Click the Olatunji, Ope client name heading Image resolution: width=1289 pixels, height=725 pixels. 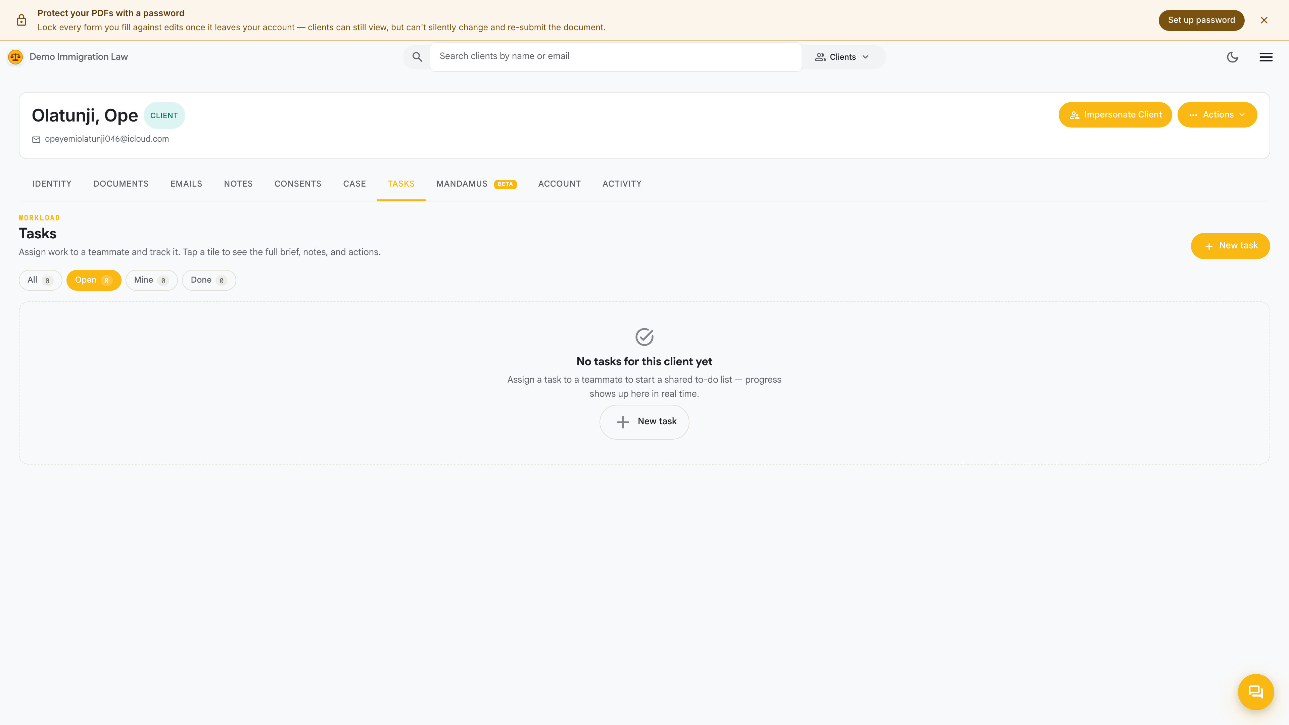click(85, 115)
